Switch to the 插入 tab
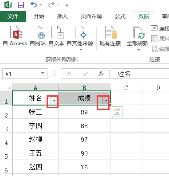Screen dimensions: 169x176 [x=63, y=16]
